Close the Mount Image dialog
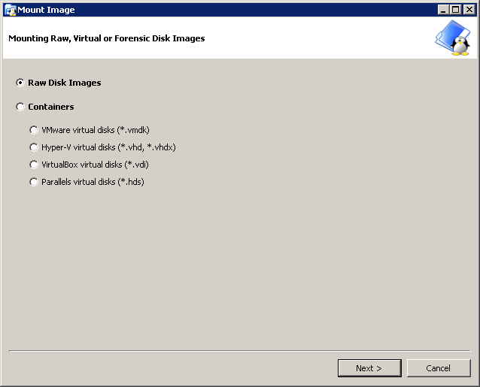Screen dimensions: 480x387 pos(467,10)
